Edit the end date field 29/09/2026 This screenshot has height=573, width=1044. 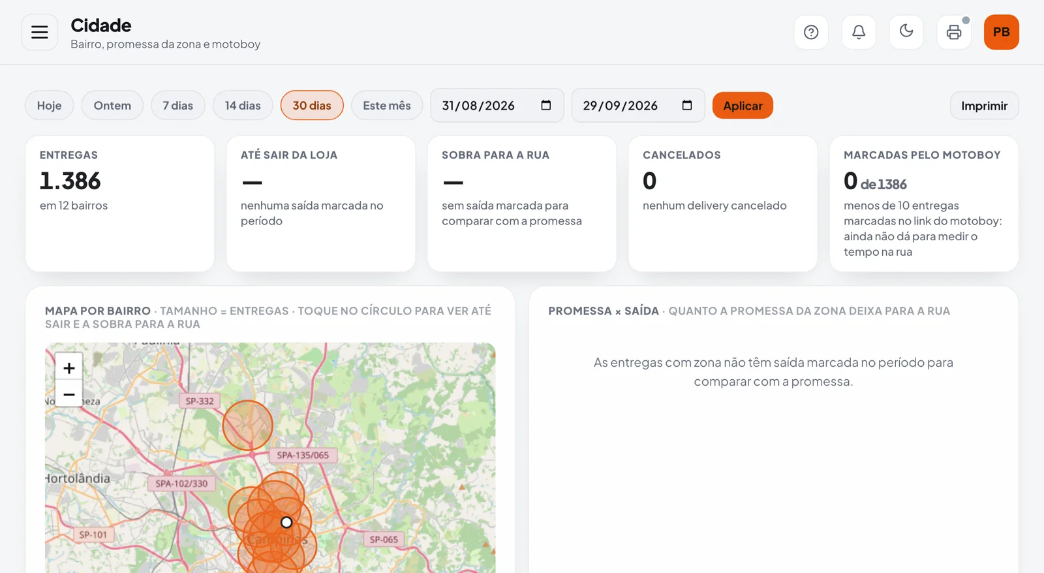638,106
